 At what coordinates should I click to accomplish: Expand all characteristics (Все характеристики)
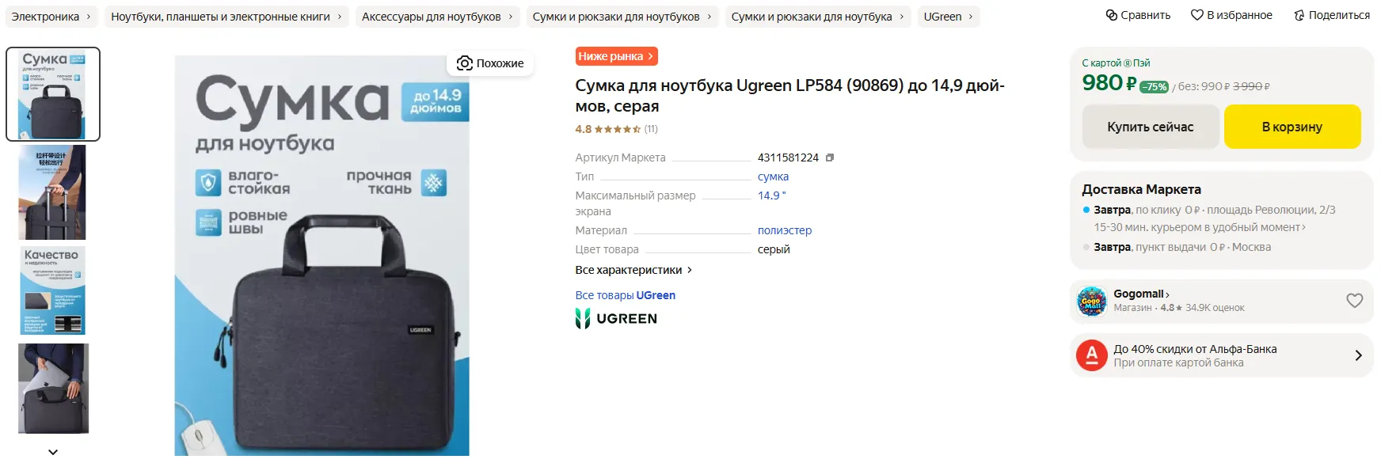[x=633, y=270]
